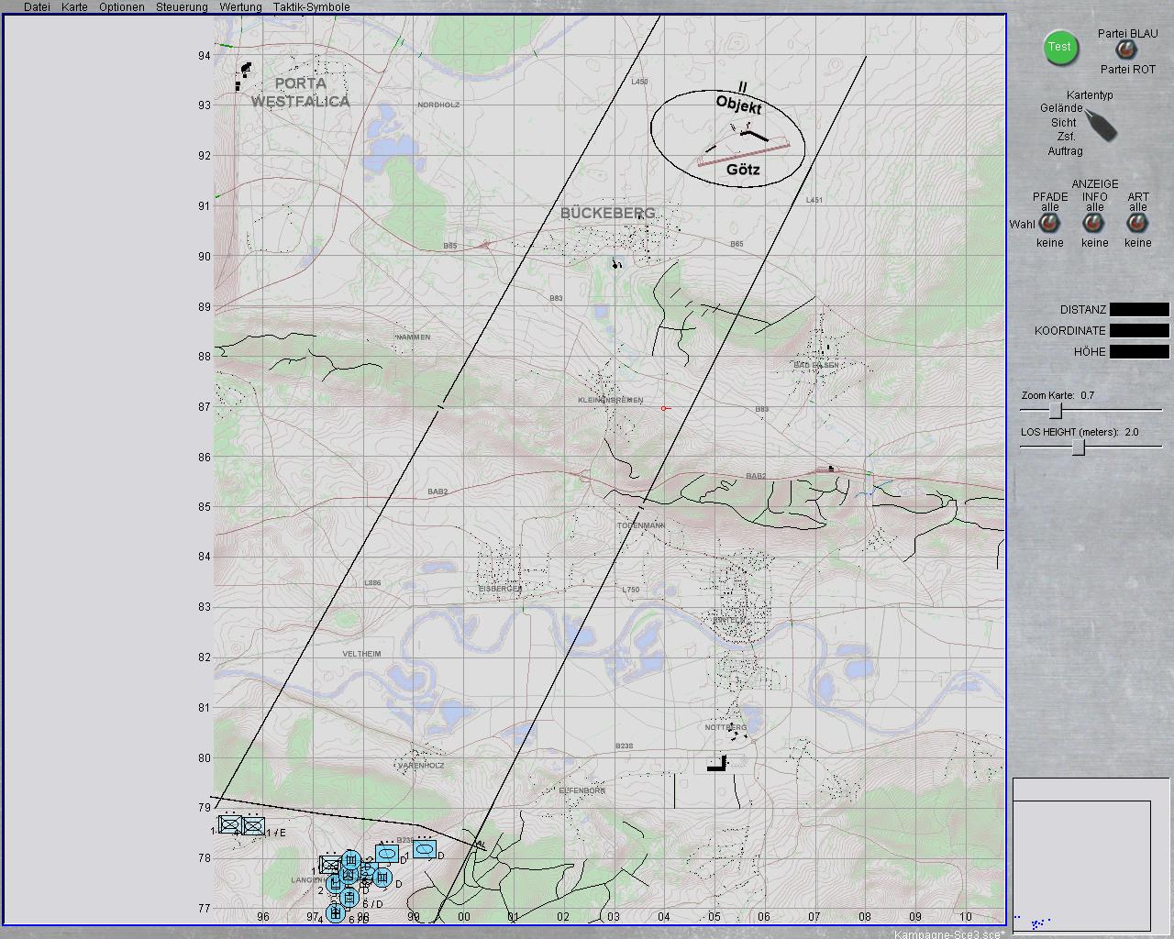Toggle the PFADE display switch

pos(1050,224)
